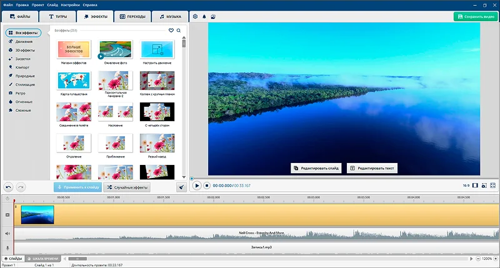Select the С четырёх сторон effect
Screen dimensions: 500x268
157,112
